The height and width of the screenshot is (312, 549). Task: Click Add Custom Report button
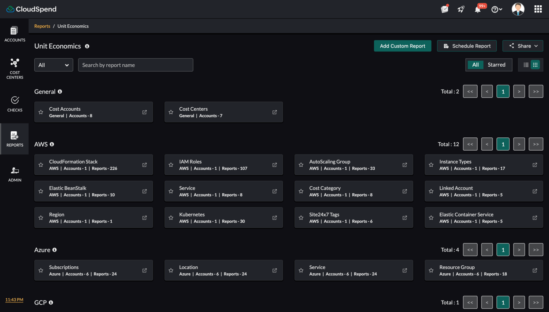click(402, 46)
